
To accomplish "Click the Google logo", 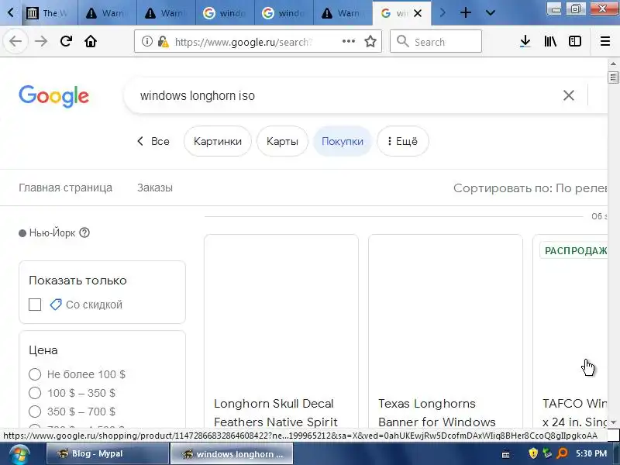I will pyautogui.click(x=53, y=96).
